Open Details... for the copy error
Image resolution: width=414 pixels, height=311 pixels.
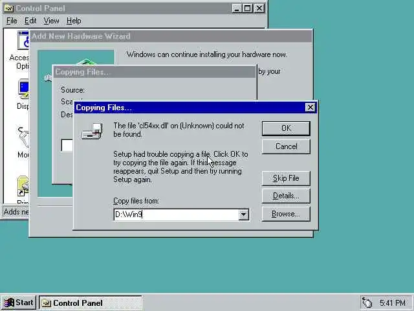(286, 196)
